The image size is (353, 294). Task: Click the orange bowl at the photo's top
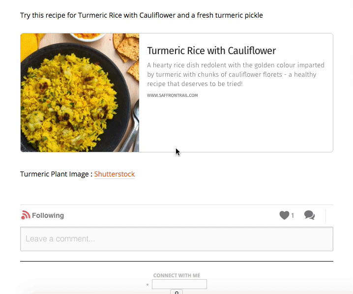88,36
